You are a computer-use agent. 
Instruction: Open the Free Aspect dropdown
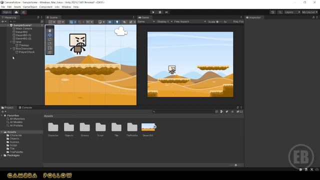click(190, 21)
